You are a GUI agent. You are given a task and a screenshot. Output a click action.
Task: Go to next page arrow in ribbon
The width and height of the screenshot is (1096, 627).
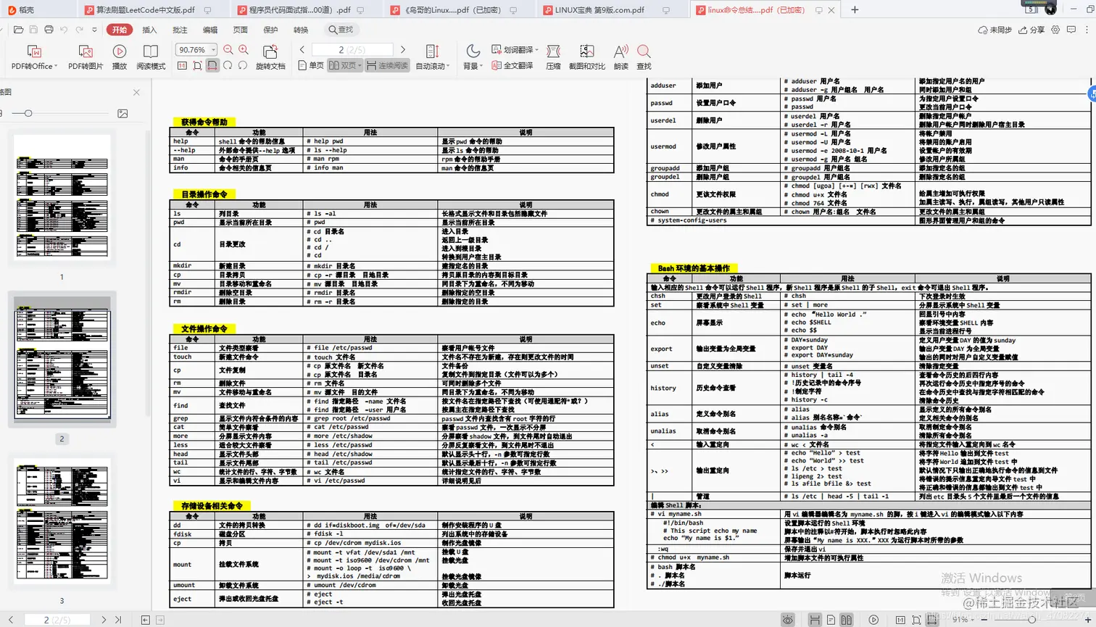coord(404,50)
